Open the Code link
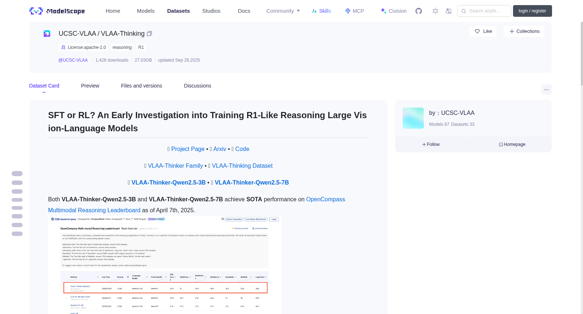 pos(242,149)
